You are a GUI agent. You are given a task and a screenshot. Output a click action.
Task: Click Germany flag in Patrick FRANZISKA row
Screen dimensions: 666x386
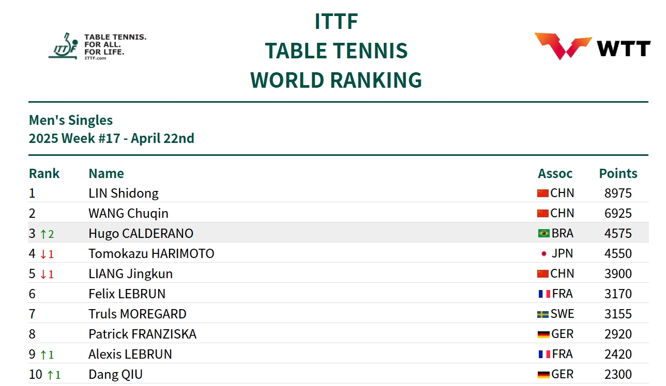pyautogui.click(x=543, y=334)
